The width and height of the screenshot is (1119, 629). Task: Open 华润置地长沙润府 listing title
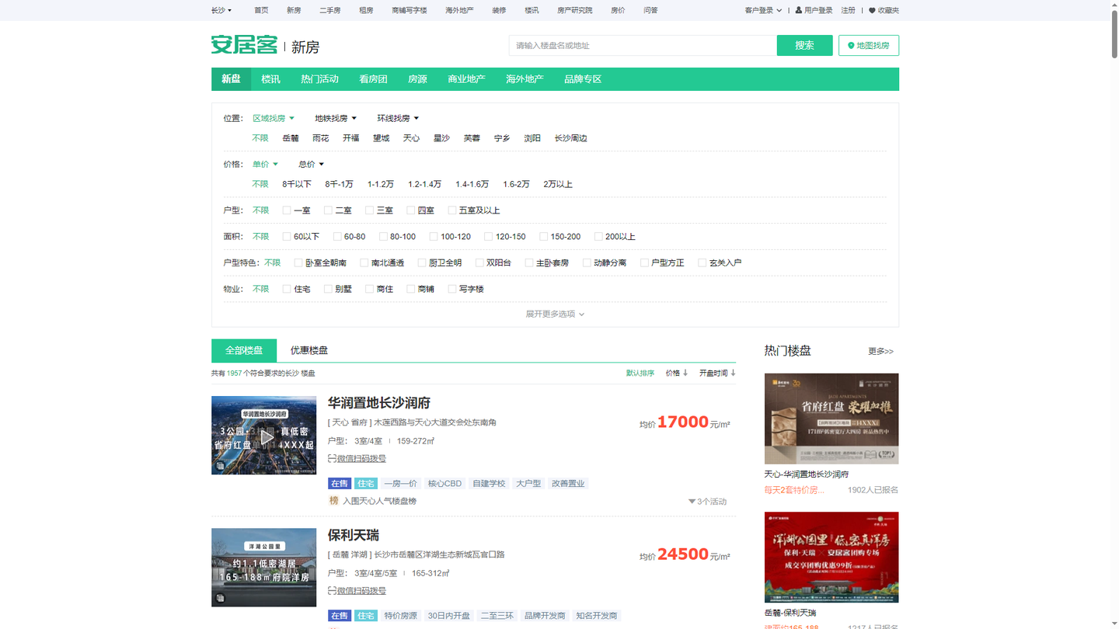tap(379, 403)
